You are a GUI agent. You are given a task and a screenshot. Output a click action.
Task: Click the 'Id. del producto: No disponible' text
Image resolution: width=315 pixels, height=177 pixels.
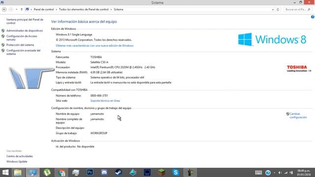click(x=75, y=147)
